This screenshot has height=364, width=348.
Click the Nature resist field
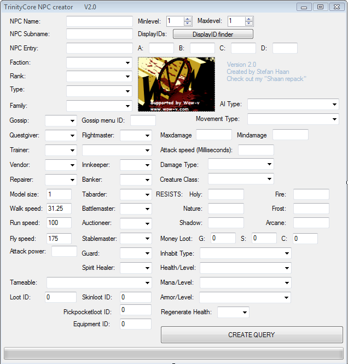pos(226,209)
